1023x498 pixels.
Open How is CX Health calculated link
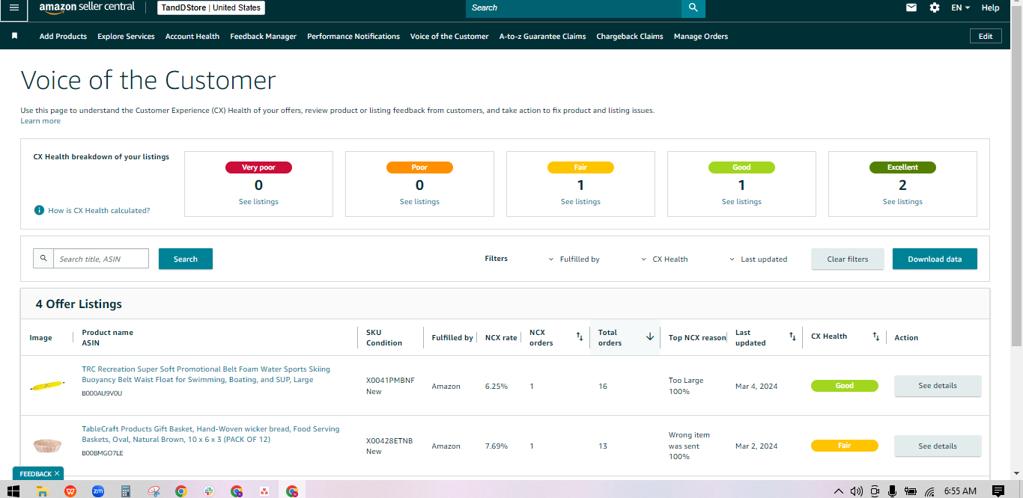click(99, 210)
